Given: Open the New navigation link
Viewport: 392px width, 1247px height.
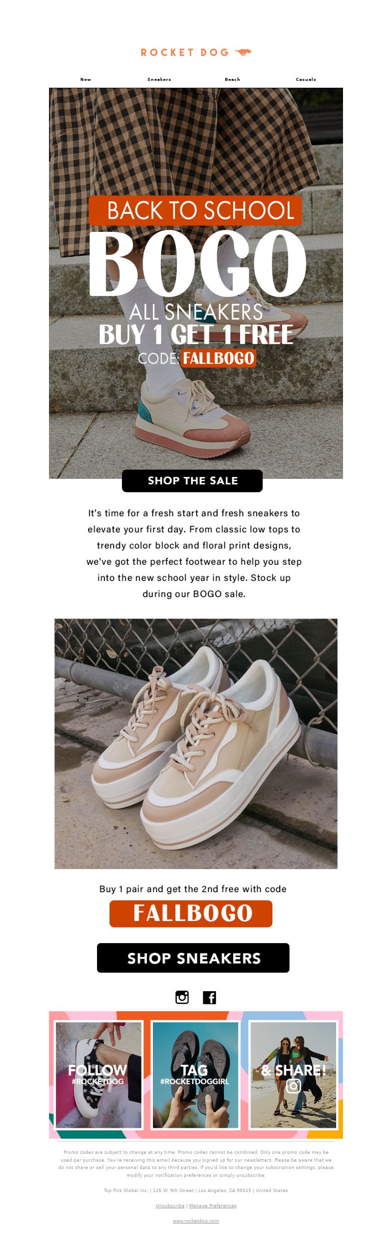Looking at the screenshot, I should 86,79.
